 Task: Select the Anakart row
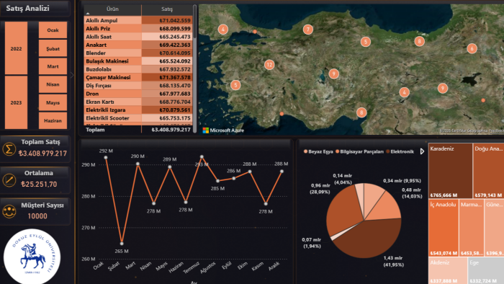(138, 45)
